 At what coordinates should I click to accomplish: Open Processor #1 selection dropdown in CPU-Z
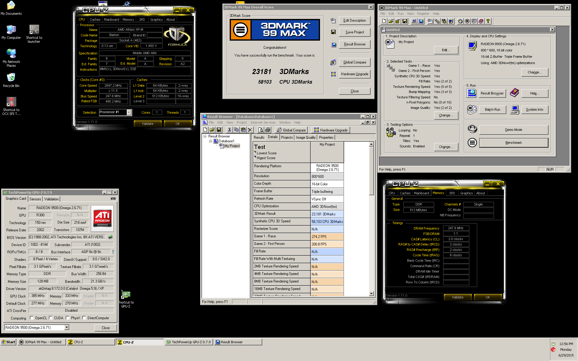tap(129, 112)
